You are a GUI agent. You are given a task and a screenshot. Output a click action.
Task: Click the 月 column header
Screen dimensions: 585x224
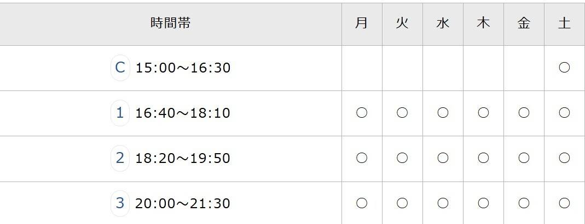click(x=362, y=23)
